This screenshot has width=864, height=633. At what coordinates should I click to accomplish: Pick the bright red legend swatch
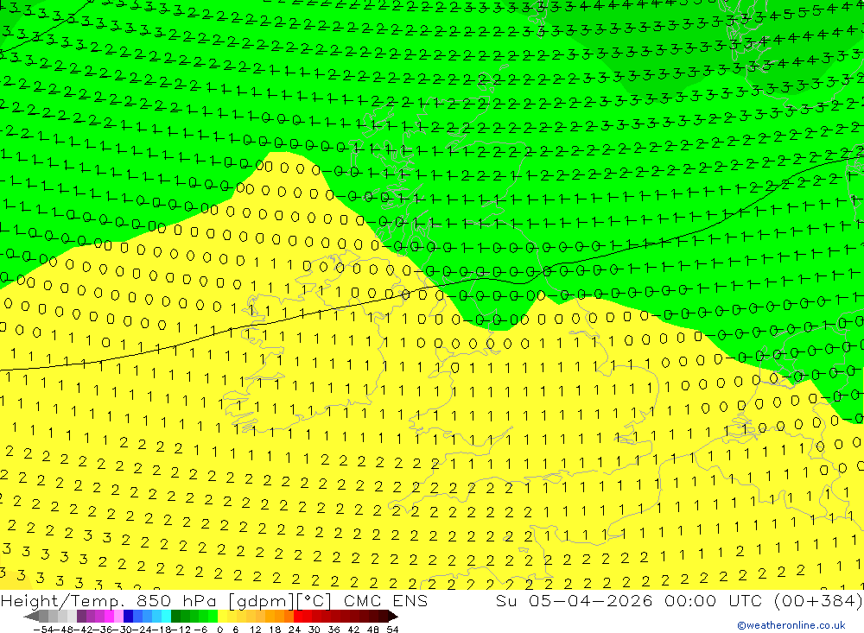coord(298,616)
